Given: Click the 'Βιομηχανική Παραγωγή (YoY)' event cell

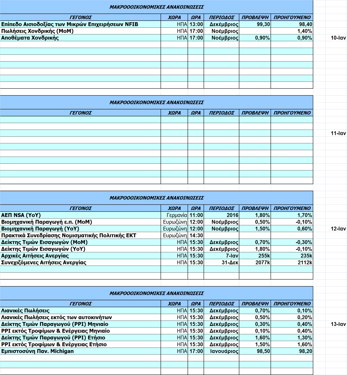Looking at the screenshot, I should (80, 229).
